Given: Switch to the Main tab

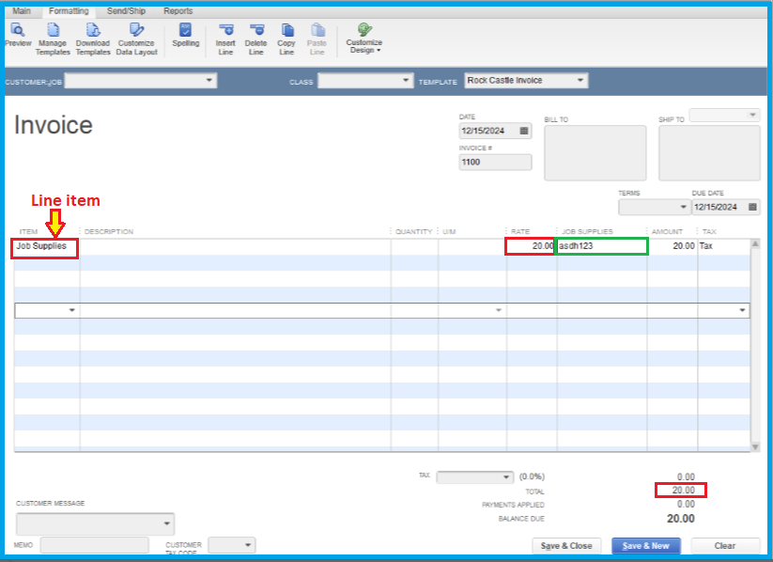Looking at the screenshot, I should point(22,11).
